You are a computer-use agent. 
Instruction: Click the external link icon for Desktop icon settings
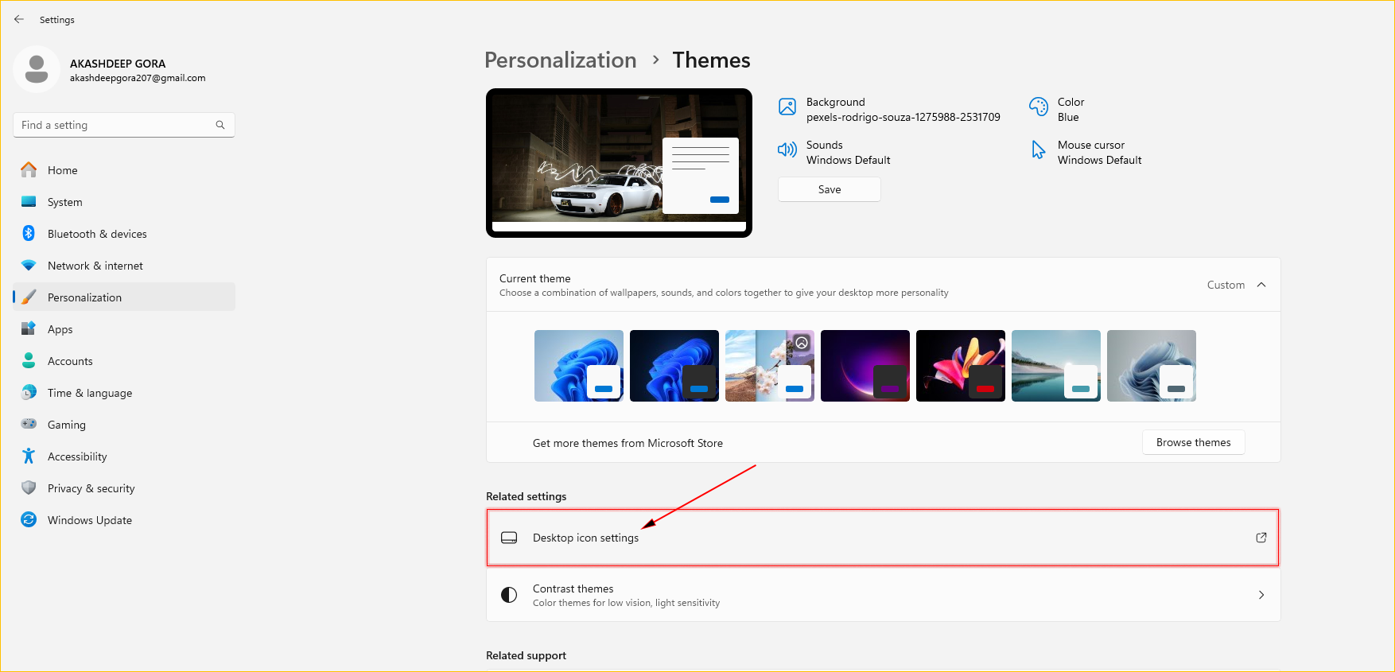pyautogui.click(x=1261, y=538)
